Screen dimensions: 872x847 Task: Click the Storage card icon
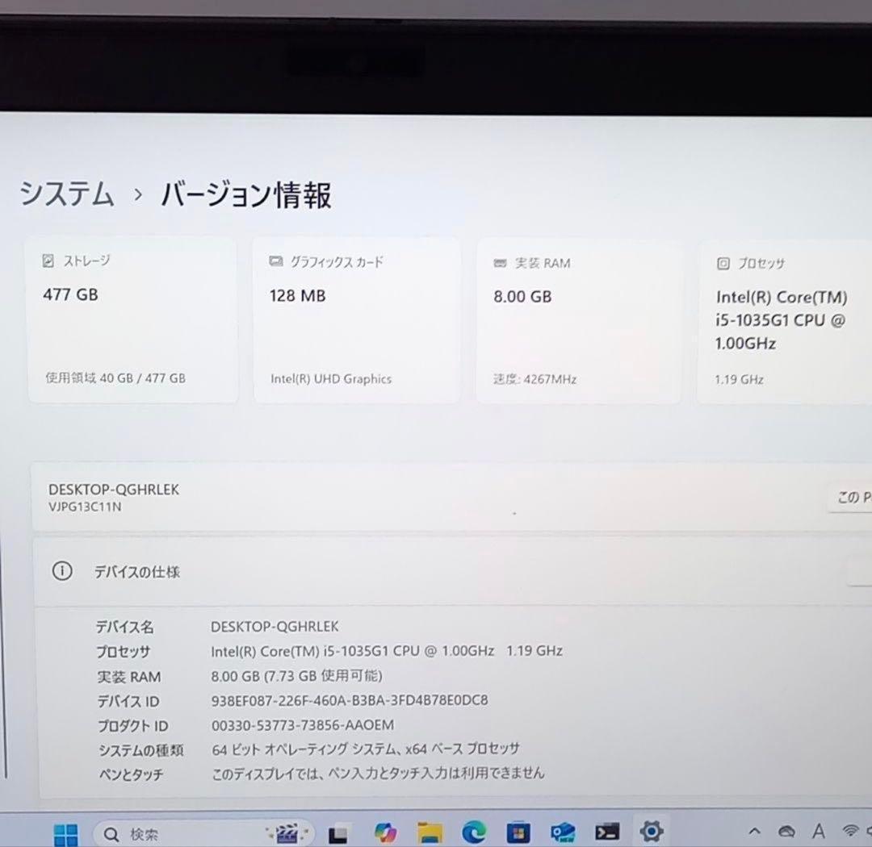tap(50, 260)
